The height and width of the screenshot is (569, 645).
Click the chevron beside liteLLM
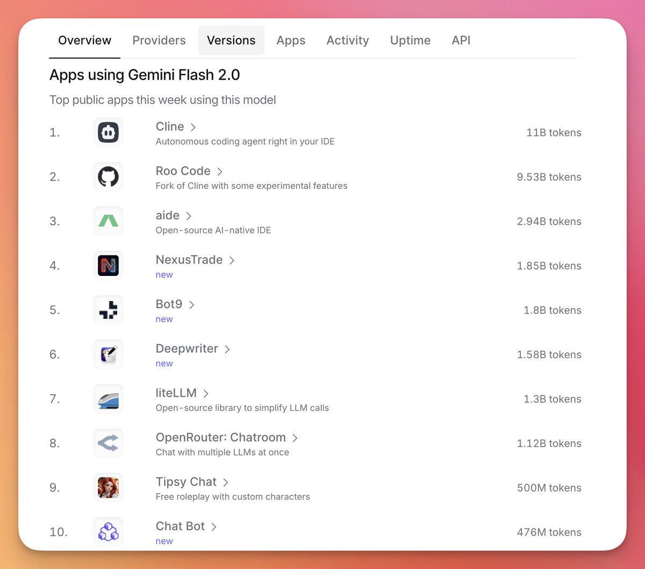coord(205,394)
